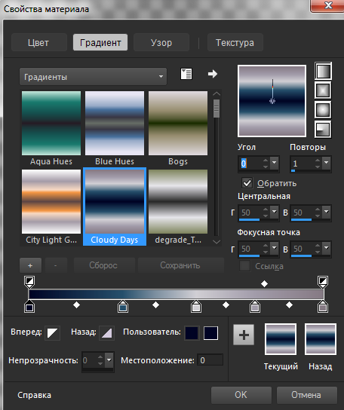Click the Вперед foreground swatch icon
344x410 pixels.
pyautogui.click(x=52, y=333)
